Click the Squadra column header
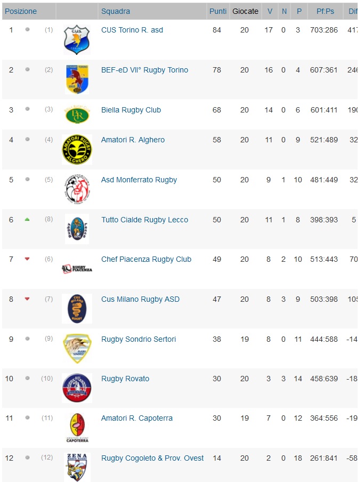364x482 pixels. (116, 11)
